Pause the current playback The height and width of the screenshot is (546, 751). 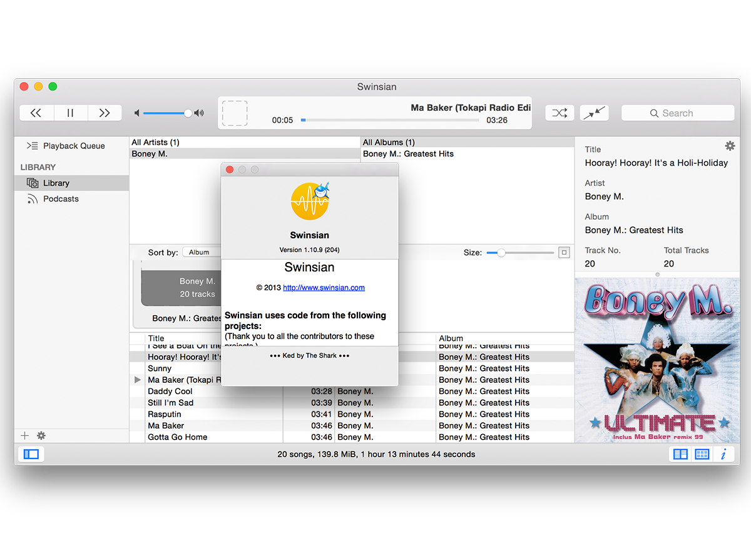(x=70, y=113)
